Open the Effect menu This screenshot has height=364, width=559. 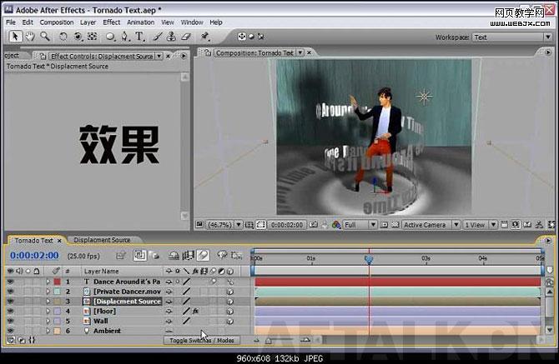point(112,22)
